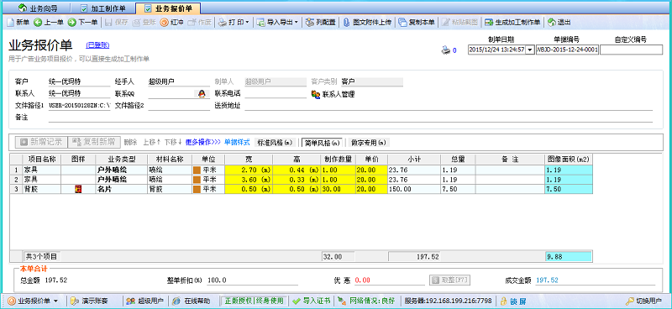Click the printer count icon
Screen dimensions: 672x309
pyautogui.click(x=446, y=50)
